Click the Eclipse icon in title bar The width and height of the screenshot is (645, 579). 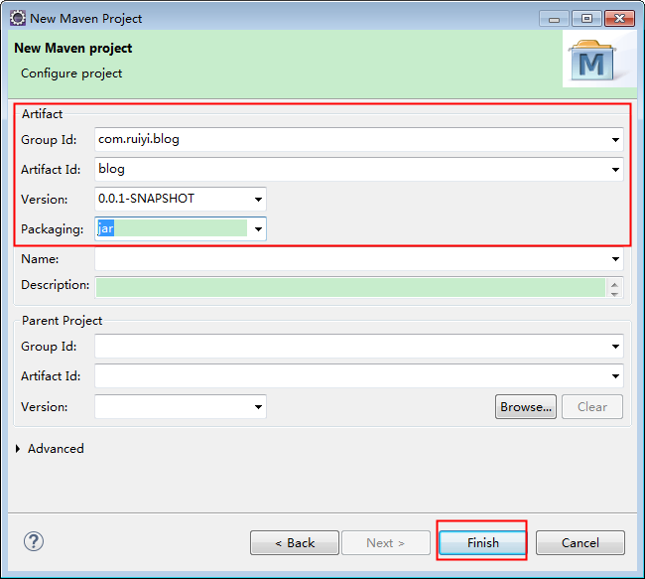(18, 18)
